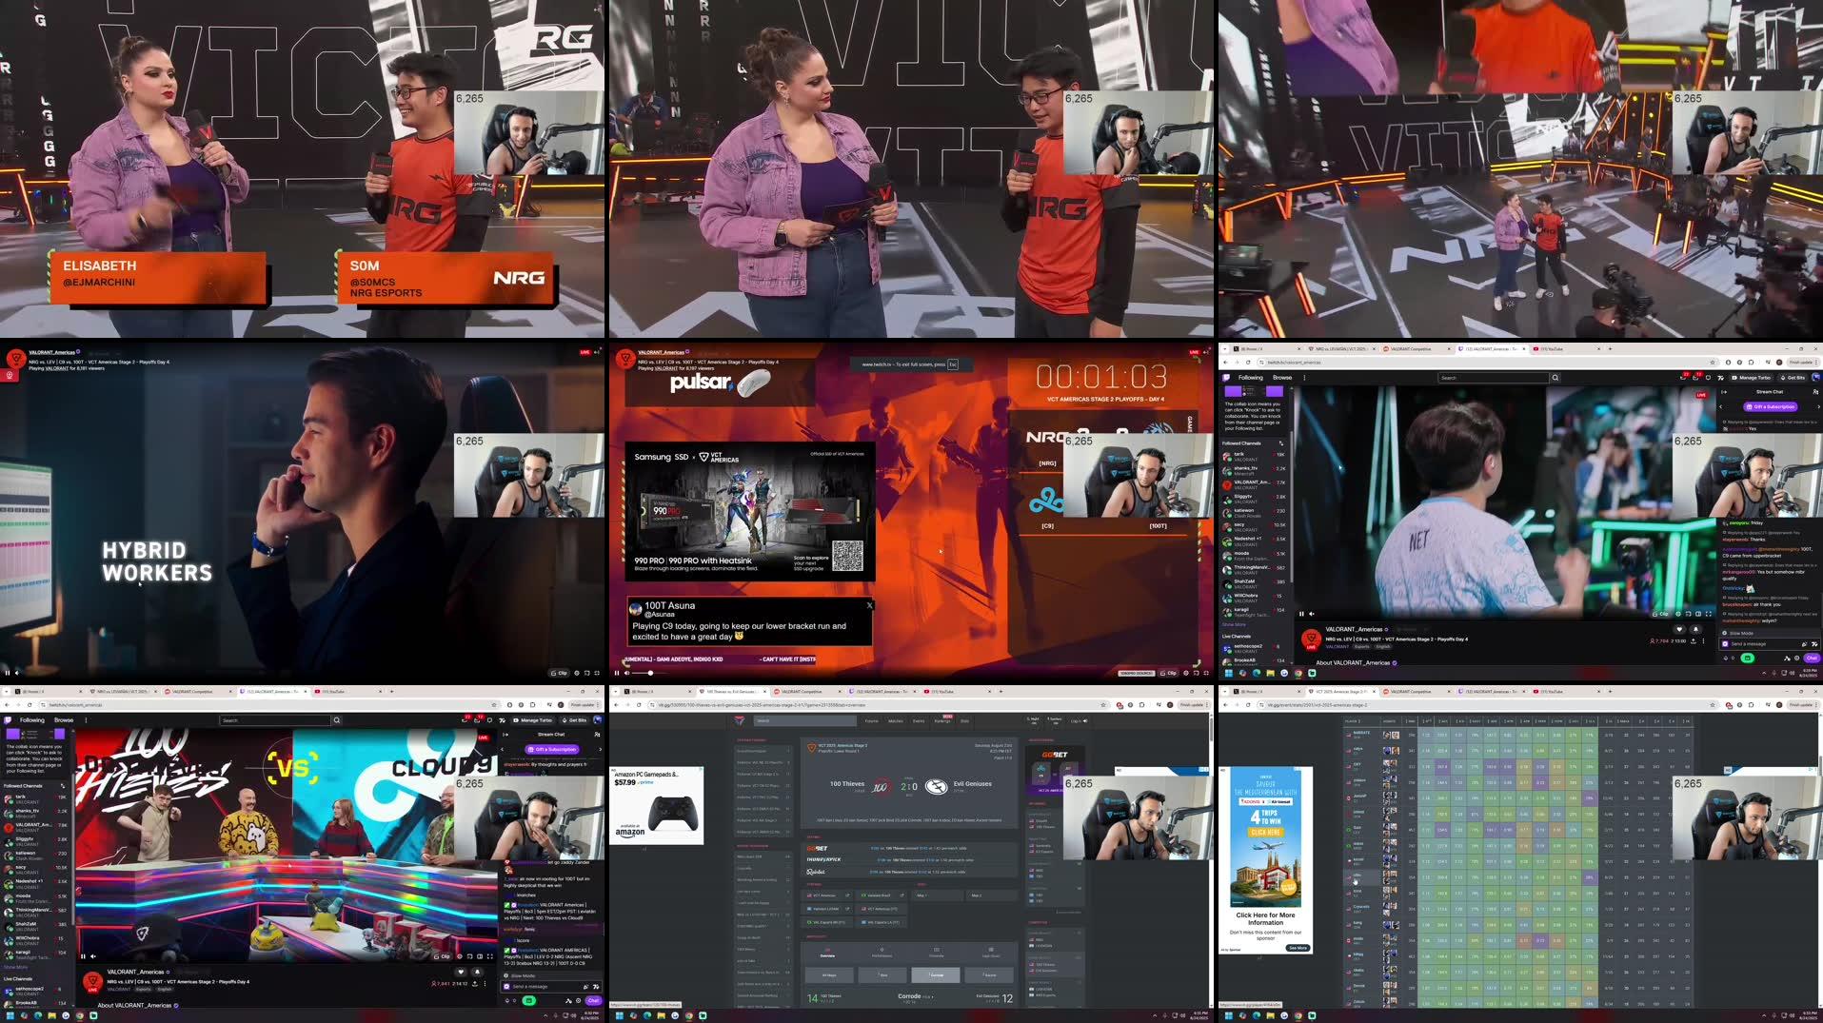Click Get Bits in NET jersey Twitch window
Image resolution: width=1823 pixels, height=1023 pixels.
1793,378
